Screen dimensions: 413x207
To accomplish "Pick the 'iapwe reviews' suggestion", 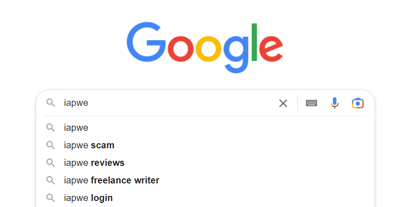I will click(x=205, y=163).
